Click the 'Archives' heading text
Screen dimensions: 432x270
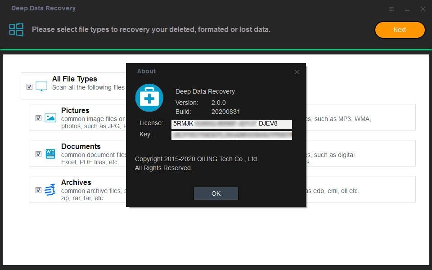point(76,182)
